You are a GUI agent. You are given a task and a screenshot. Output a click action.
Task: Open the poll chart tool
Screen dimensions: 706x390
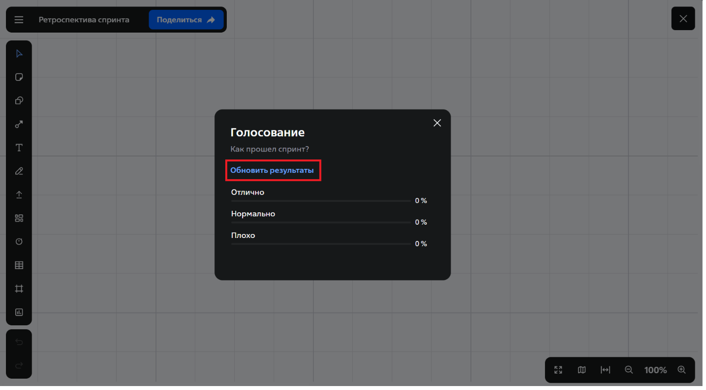19,312
